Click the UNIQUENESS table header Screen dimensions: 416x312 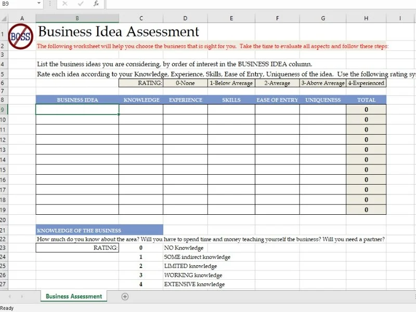point(323,100)
